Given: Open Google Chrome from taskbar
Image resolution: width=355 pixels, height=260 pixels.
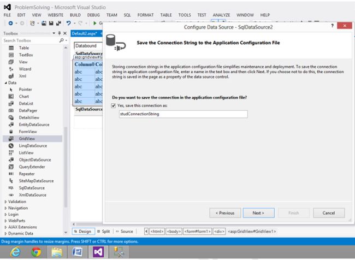Looking at the screenshot, I should pos(36,252).
